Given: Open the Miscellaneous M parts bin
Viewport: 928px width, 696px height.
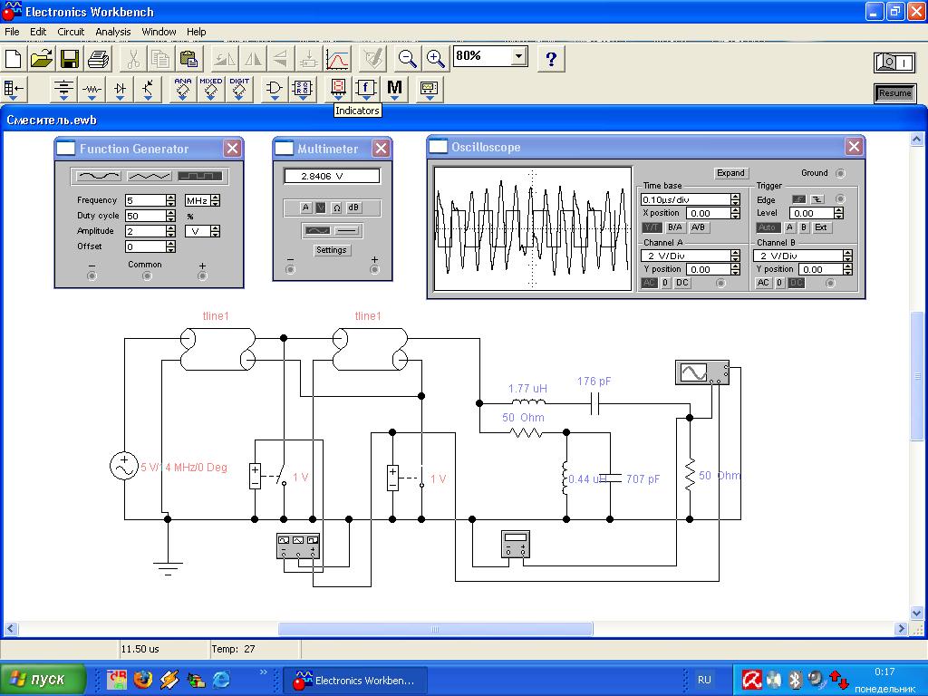Looking at the screenshot, I should pos(395,89).
